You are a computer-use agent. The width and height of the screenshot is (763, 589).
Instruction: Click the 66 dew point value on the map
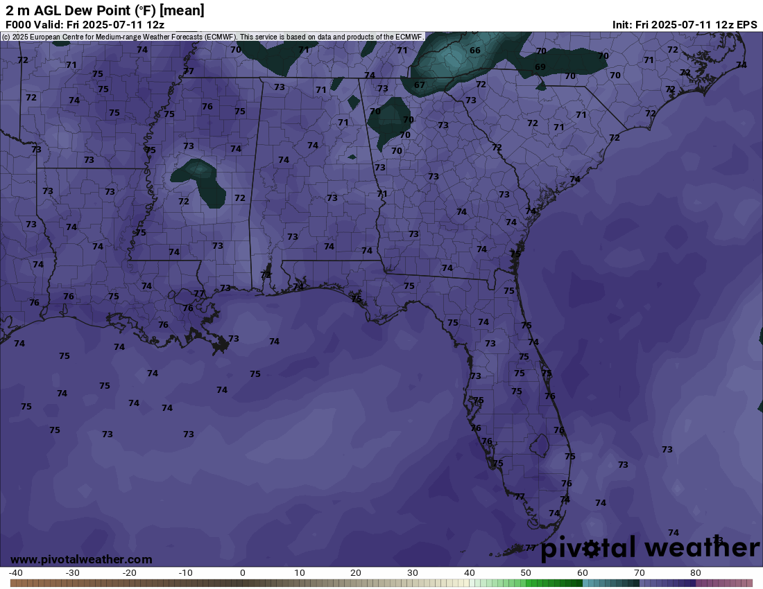(475, 51)
